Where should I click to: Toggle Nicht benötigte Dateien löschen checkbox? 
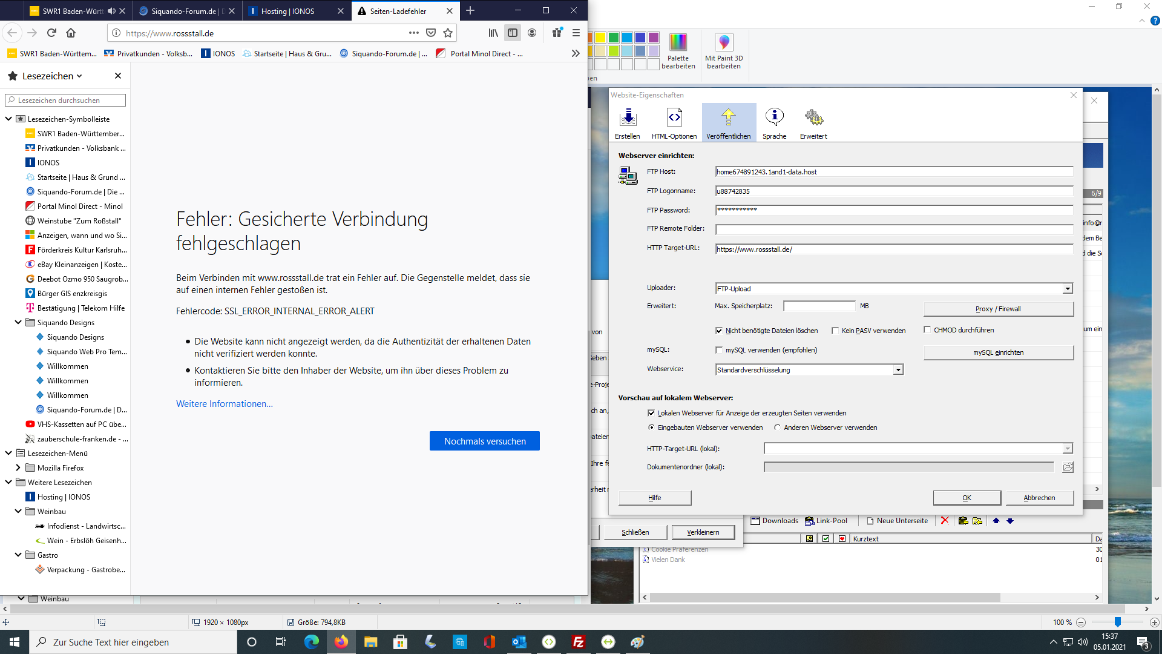[719, 331]
